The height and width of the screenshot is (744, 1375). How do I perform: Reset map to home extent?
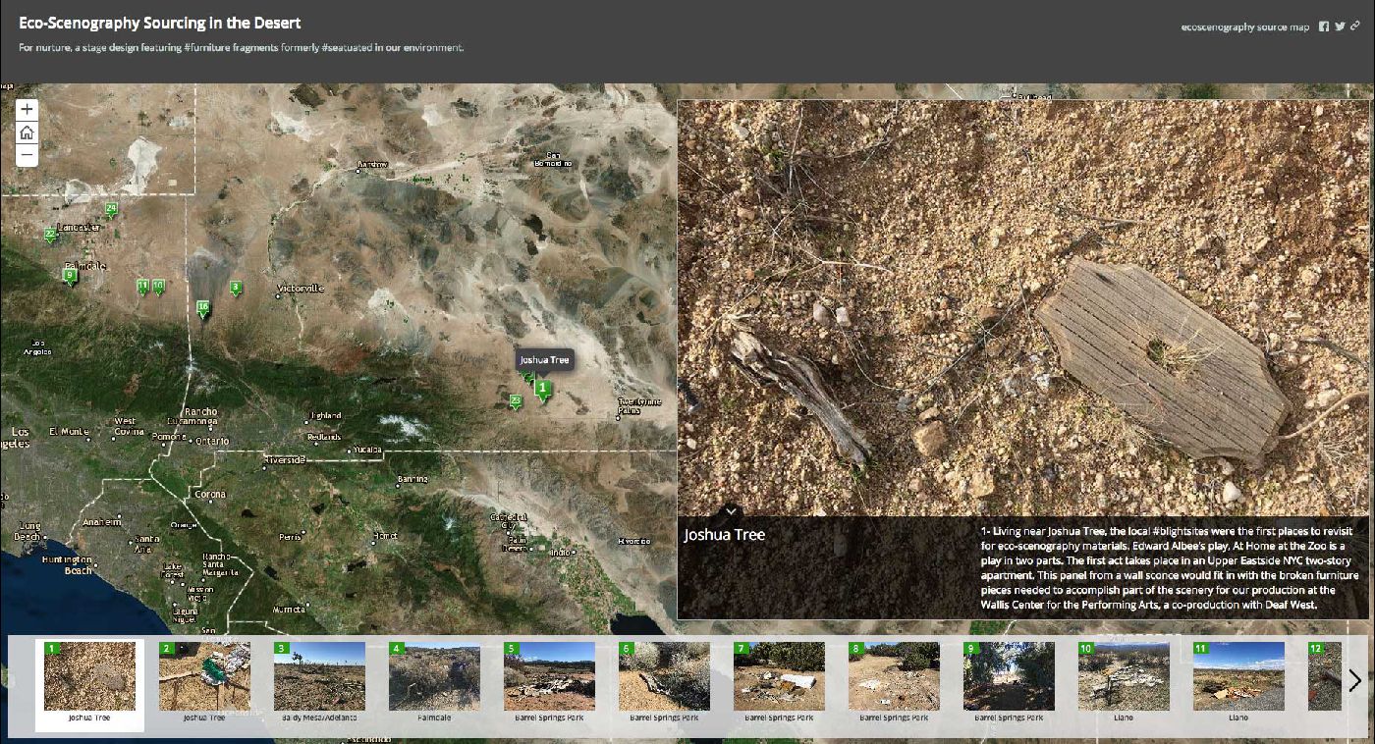coord(27,133)
